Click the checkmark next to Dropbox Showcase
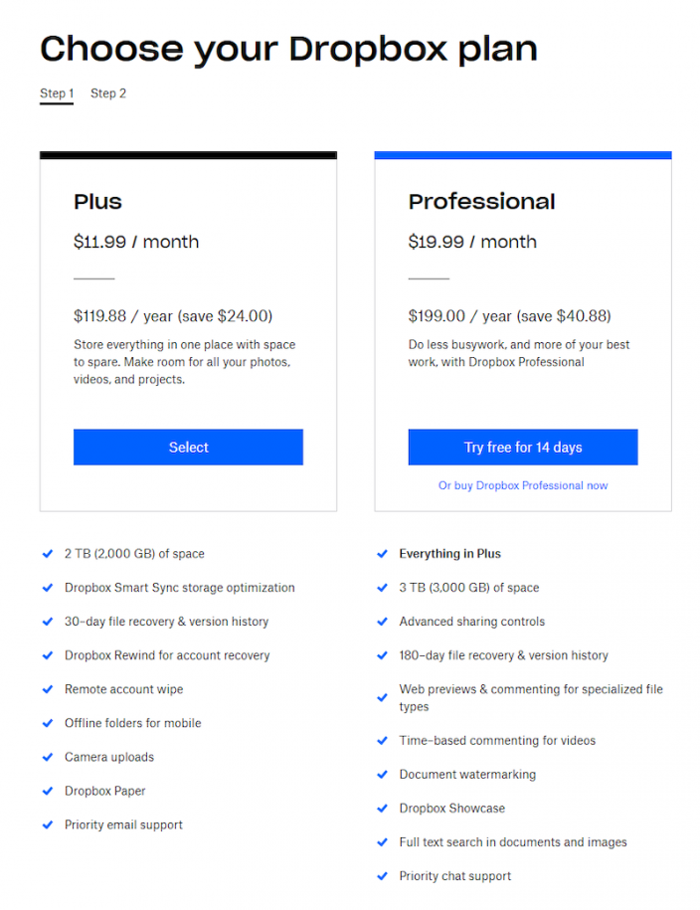This screenshot has width=700, height=910. click(x=382, y=809)
